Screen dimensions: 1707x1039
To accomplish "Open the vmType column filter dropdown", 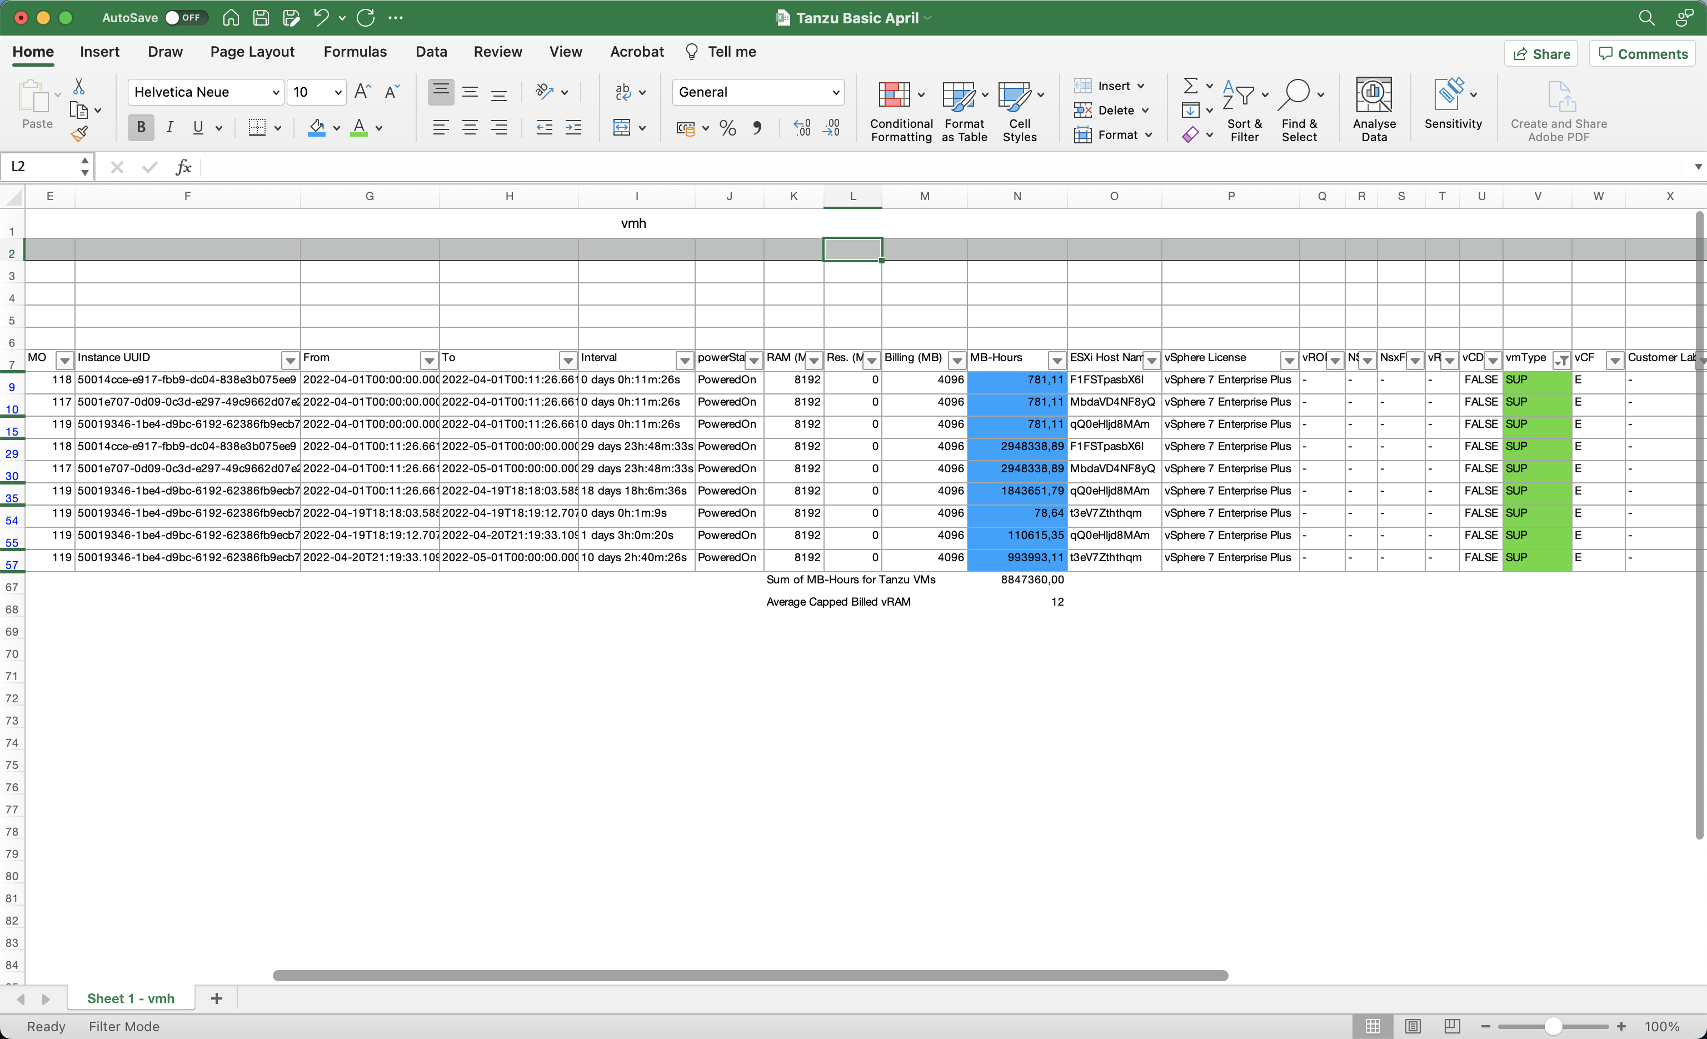I will pyautogui.click(x=1561, y=360).
